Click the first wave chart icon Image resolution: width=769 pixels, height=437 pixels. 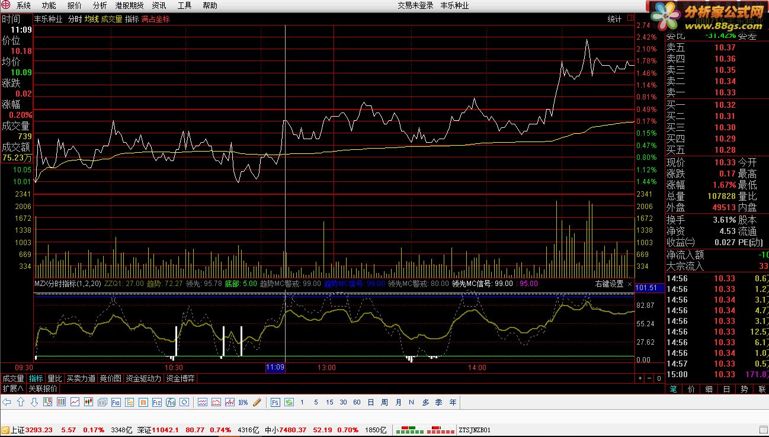[x=203, y=402]
